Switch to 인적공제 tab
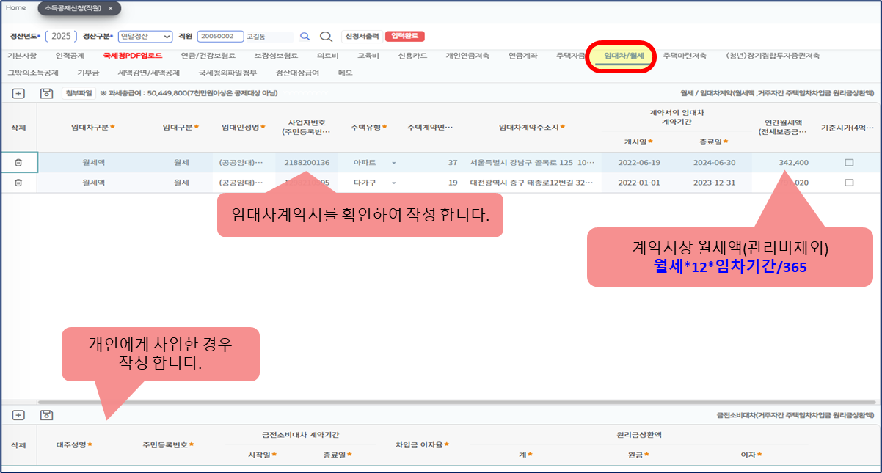882x473 pixels. 70,55
